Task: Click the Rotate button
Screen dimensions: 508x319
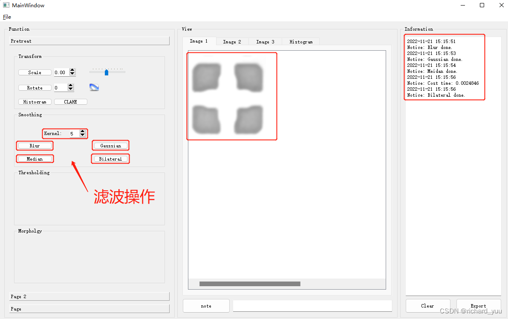Action: tap(35, 88)
